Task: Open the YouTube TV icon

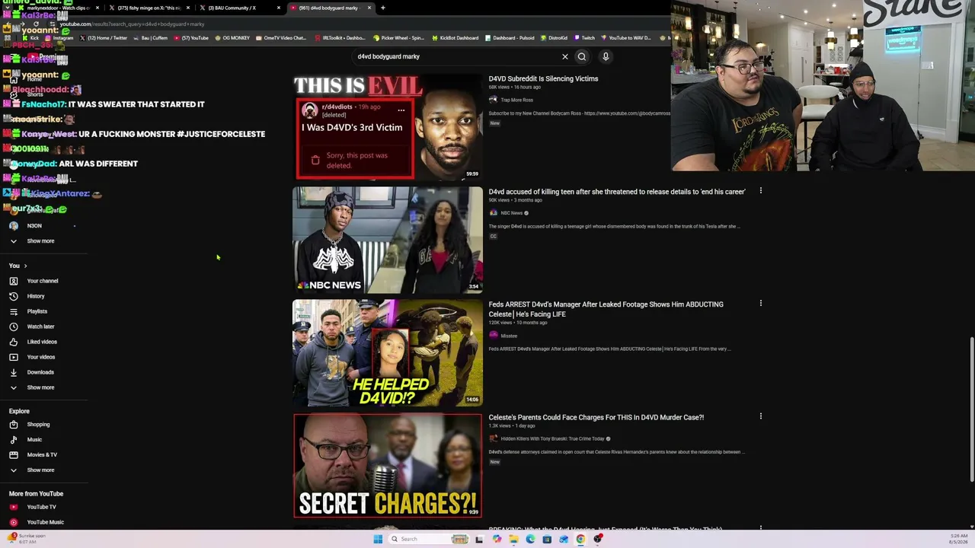Action: coord(13,507)
